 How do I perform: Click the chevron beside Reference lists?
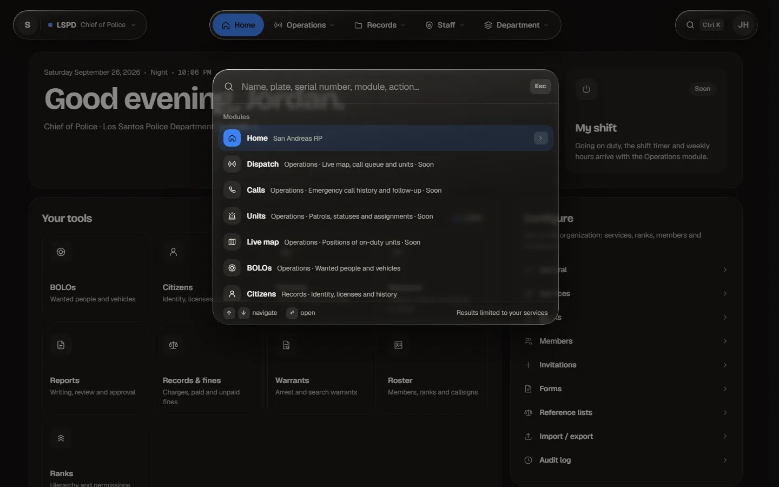[725, 412]
